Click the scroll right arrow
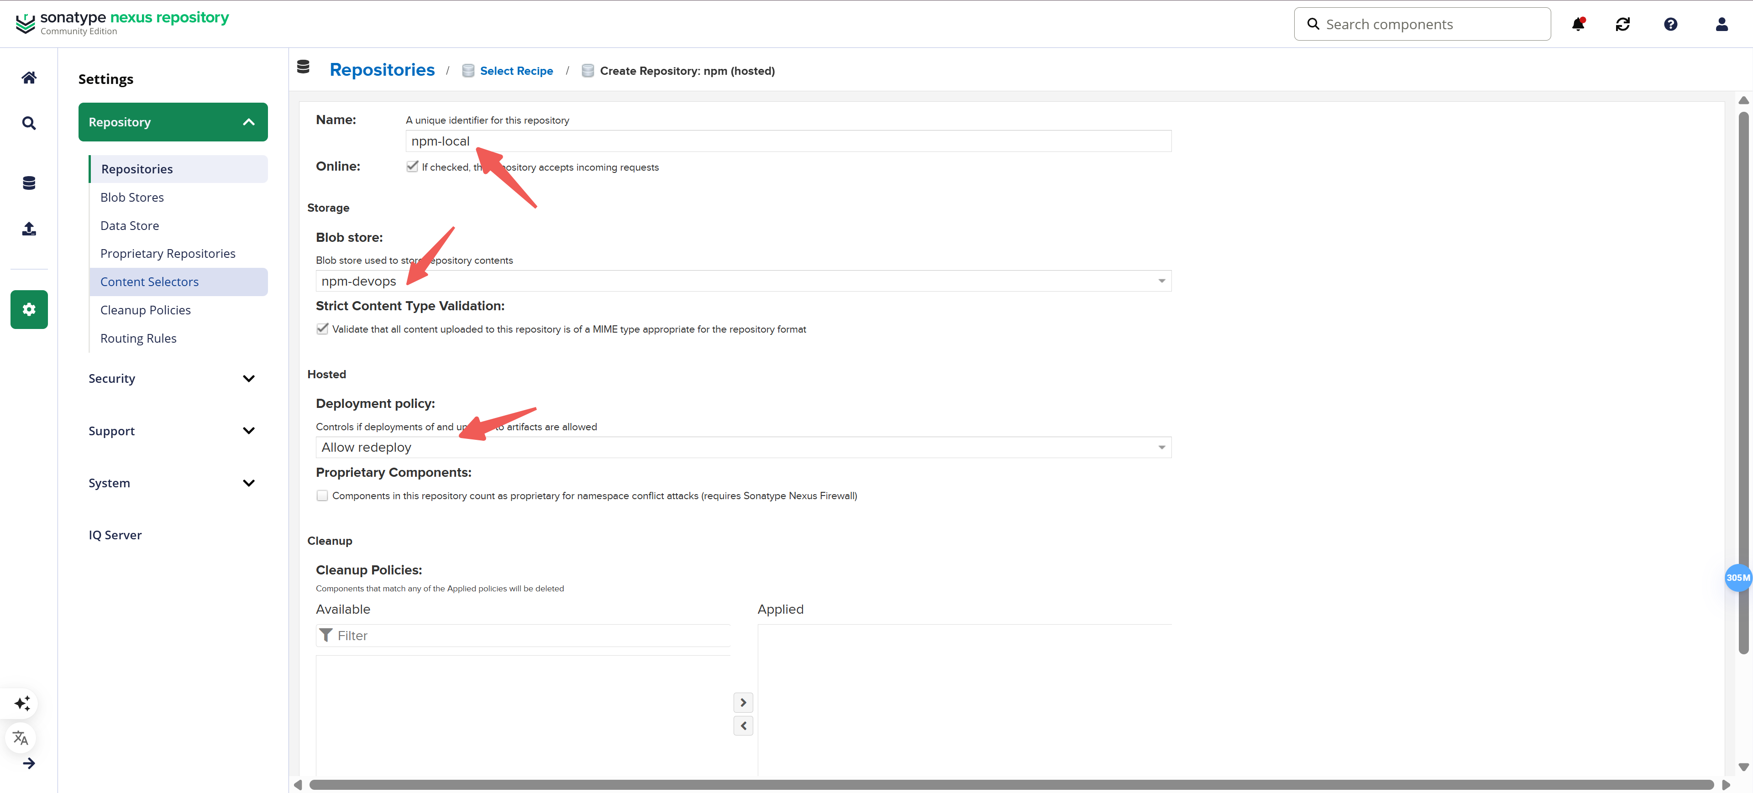The width and height of the screenshot is (1753, 793). tap(1726, 785)
